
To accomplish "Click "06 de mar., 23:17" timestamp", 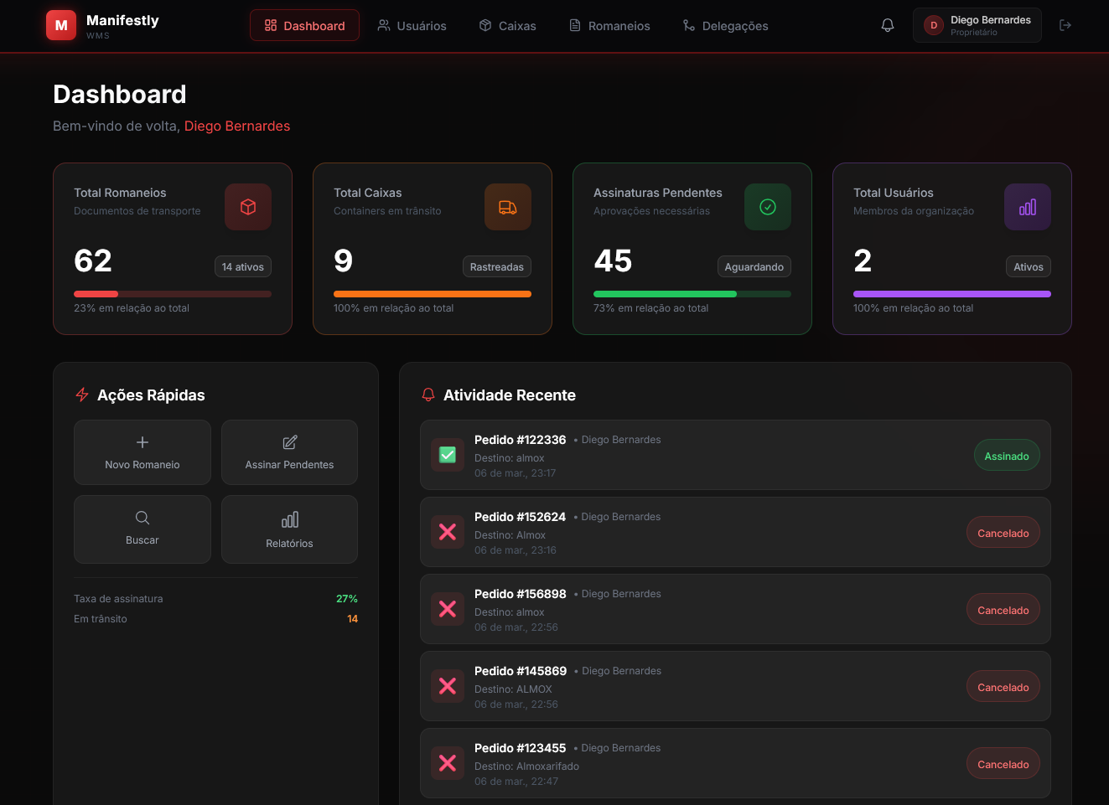I will 516,473.
